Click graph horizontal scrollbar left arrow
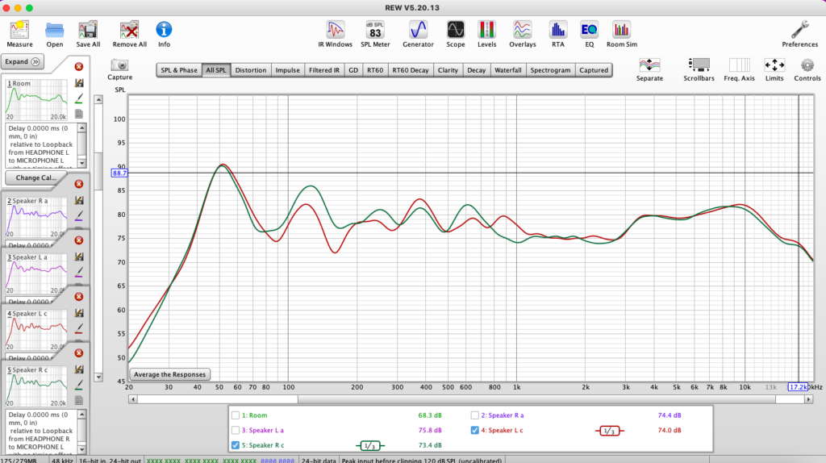The width and height of the screenshot is (826, 463). (133, 399)
